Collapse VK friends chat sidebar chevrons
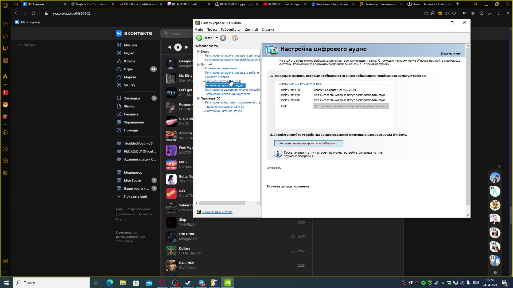Image resolution: width=513 pixels, height=288 pixels. (x=499, y=166)
